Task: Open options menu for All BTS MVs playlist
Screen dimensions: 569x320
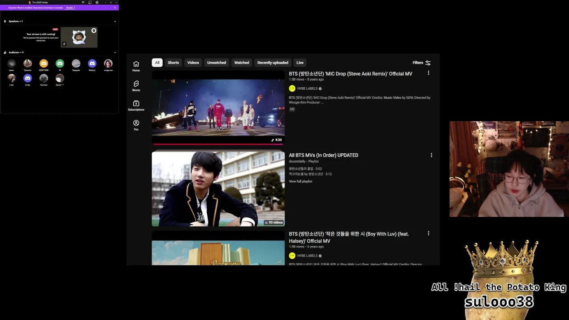Action: [431, 155]
